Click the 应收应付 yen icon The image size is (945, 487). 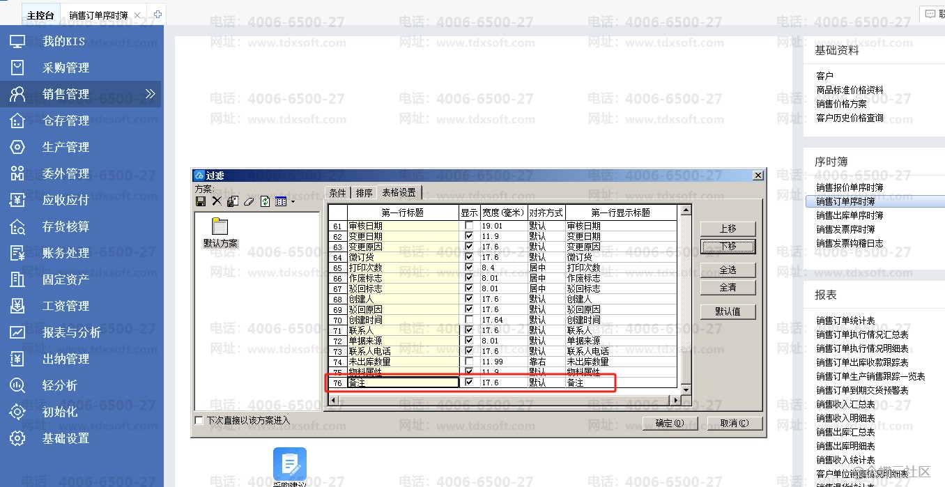tap(17, 200)
